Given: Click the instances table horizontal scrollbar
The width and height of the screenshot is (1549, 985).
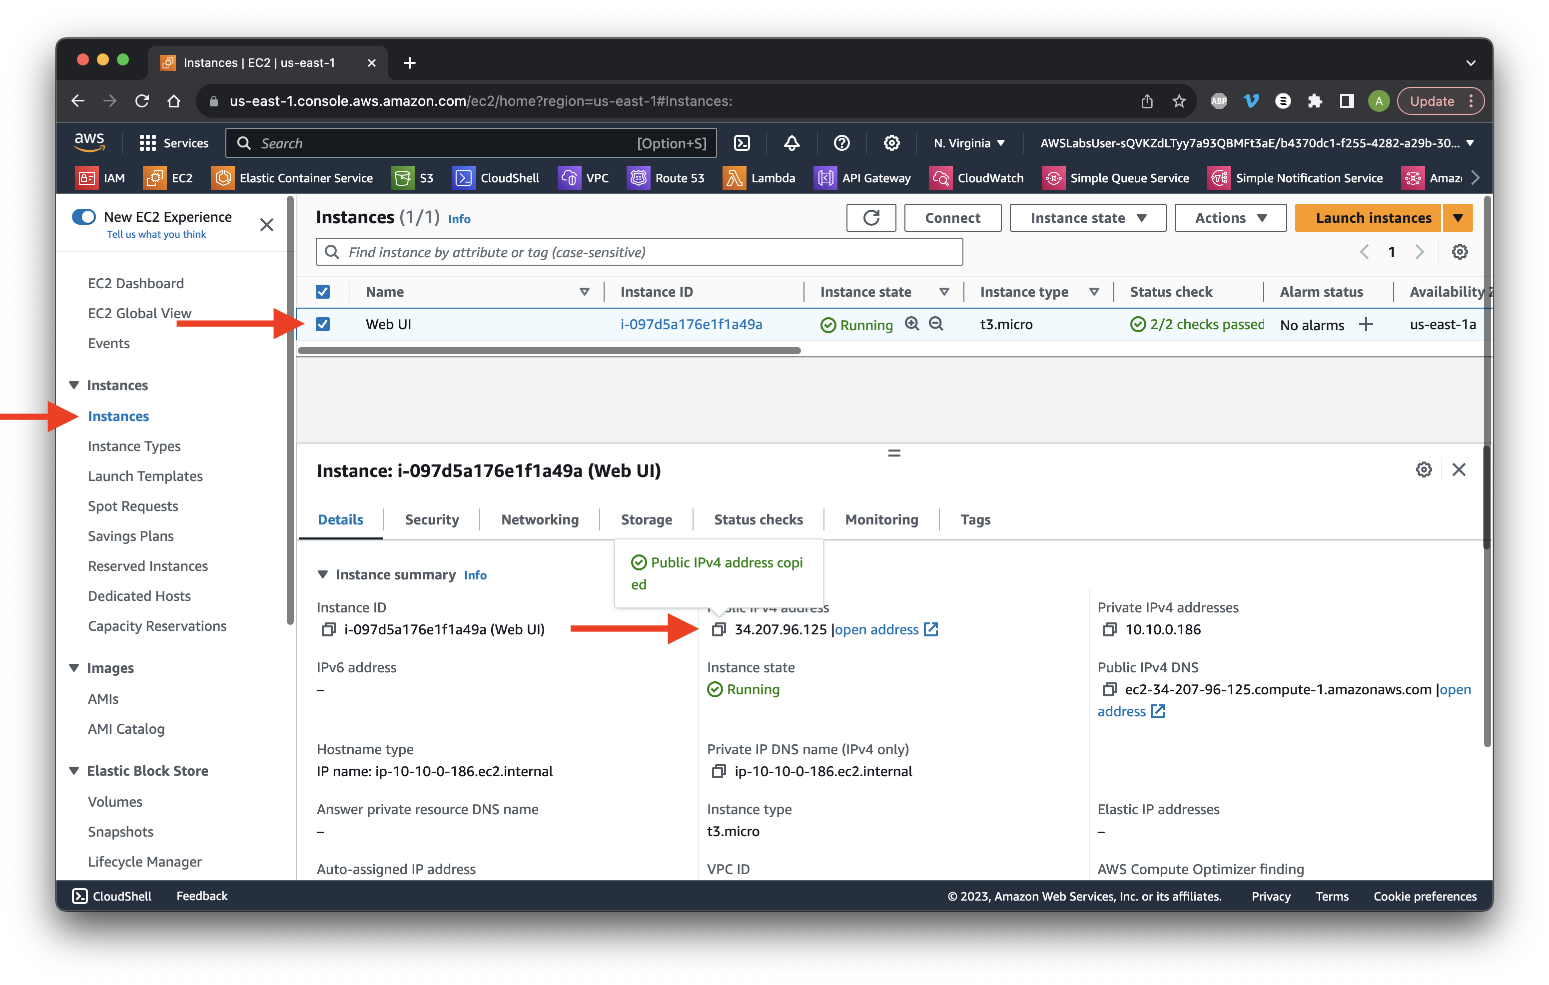Looking at the screenshot, I should pos(549,351).
